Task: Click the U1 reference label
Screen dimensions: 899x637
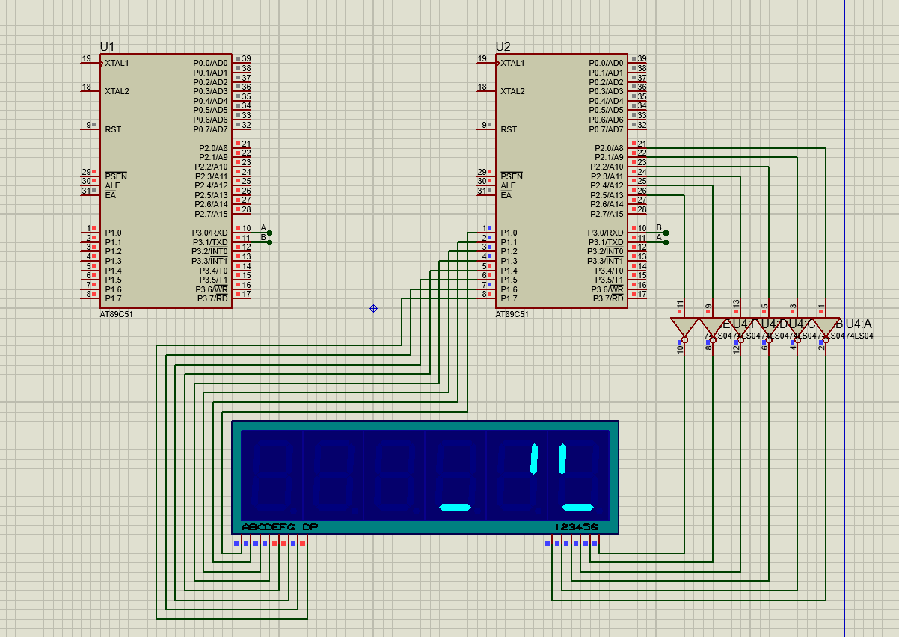Action: [107, 46]
